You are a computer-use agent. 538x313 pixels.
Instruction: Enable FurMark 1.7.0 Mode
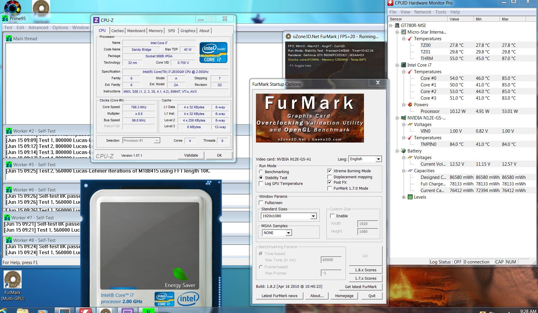(330, 188)
